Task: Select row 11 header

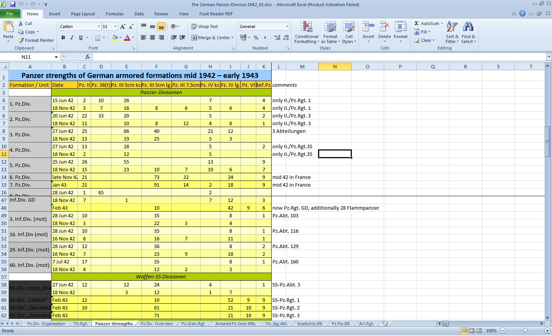Action: (4, 154)
